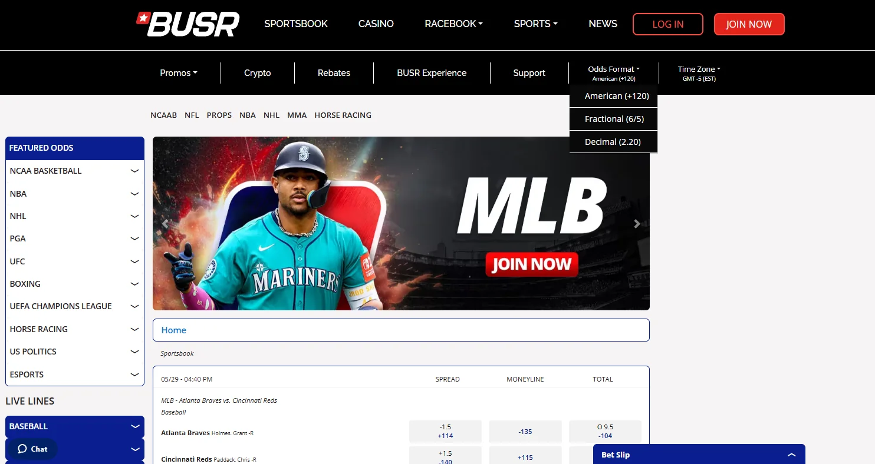Open the SPORTS dropdown menu
Viewport: 875px width, 464px height.
(x=535, y=24)
